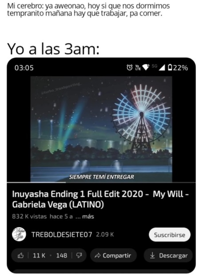Screen dimensions: 203x275
Task: Click the Compartir share arrow icon
Action: pyautogui.click(x=97, y=255)
